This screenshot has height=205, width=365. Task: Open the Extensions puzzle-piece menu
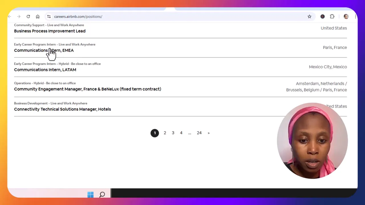pyautogui.click(x=332, y=17)
